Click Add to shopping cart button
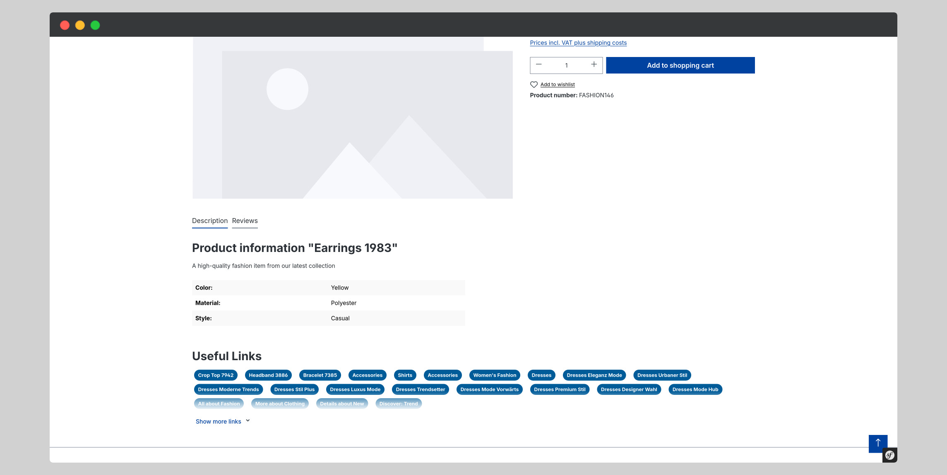Viewport: 947px width, 475px height. [680, 65]
